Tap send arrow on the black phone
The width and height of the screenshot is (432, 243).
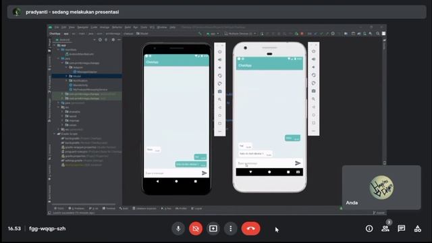(204, 173)
